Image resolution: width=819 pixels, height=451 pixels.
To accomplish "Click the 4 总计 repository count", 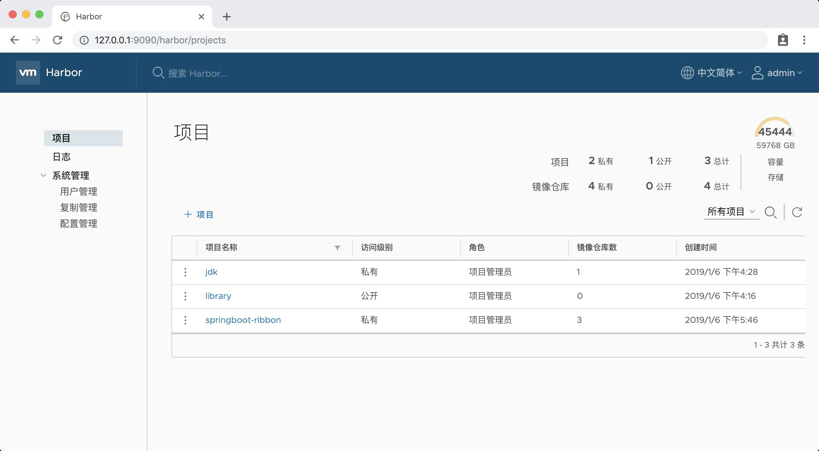I will [x=717, y=186].
